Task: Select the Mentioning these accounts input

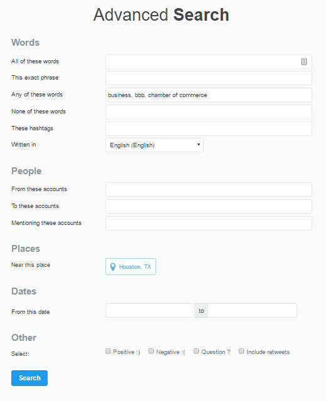Action: click(x=209, y=223)
